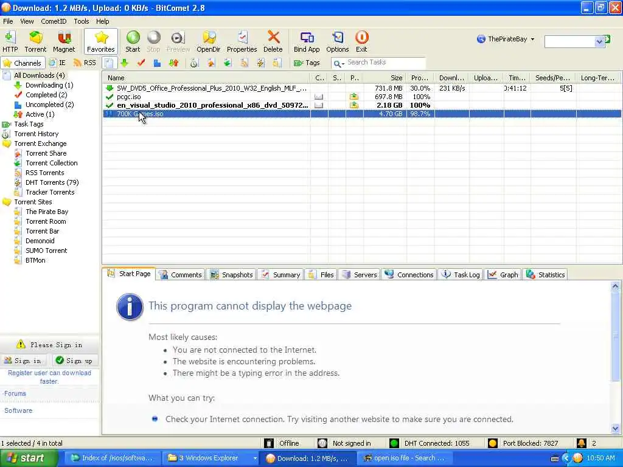This screenshot has height=467, width=623.
Task: Open the Tools menu
Action: click(82, 21)
